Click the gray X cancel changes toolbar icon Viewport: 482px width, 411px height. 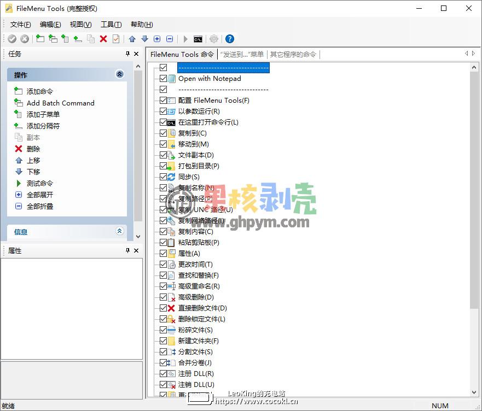pos(25,39)
